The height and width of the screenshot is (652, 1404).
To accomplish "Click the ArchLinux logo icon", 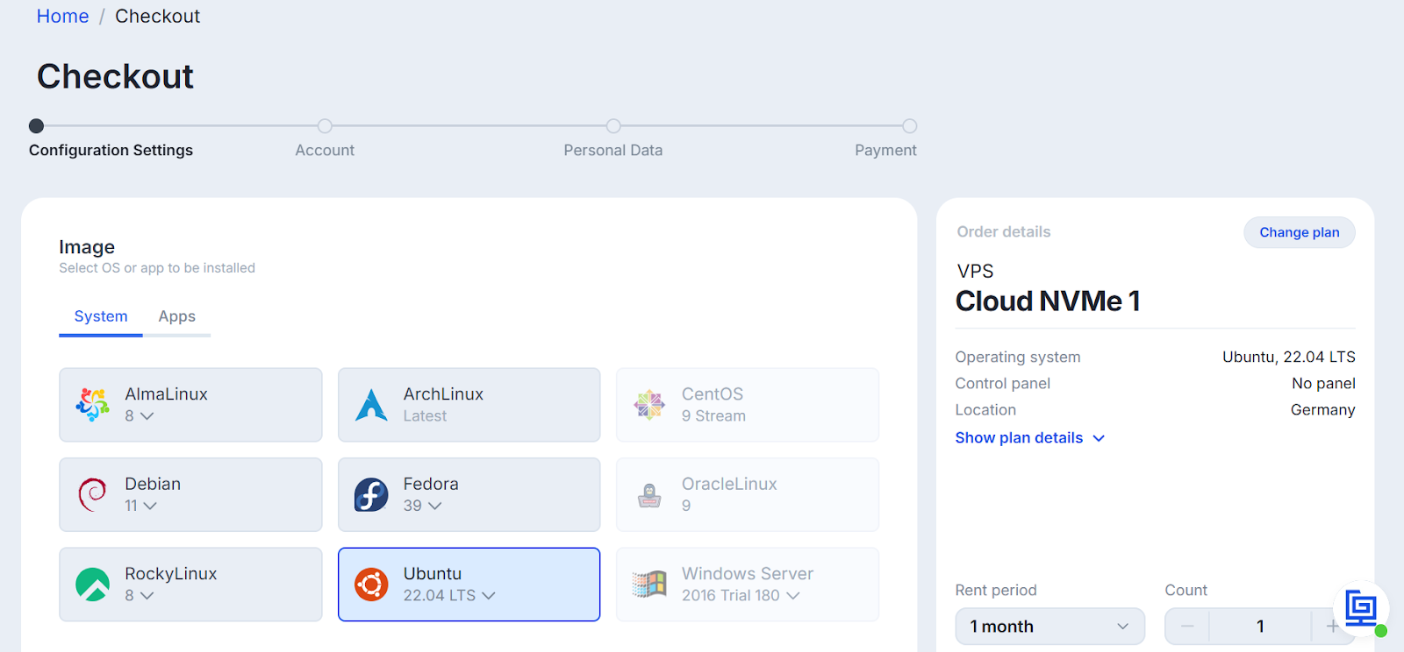I will click(371, 405).
